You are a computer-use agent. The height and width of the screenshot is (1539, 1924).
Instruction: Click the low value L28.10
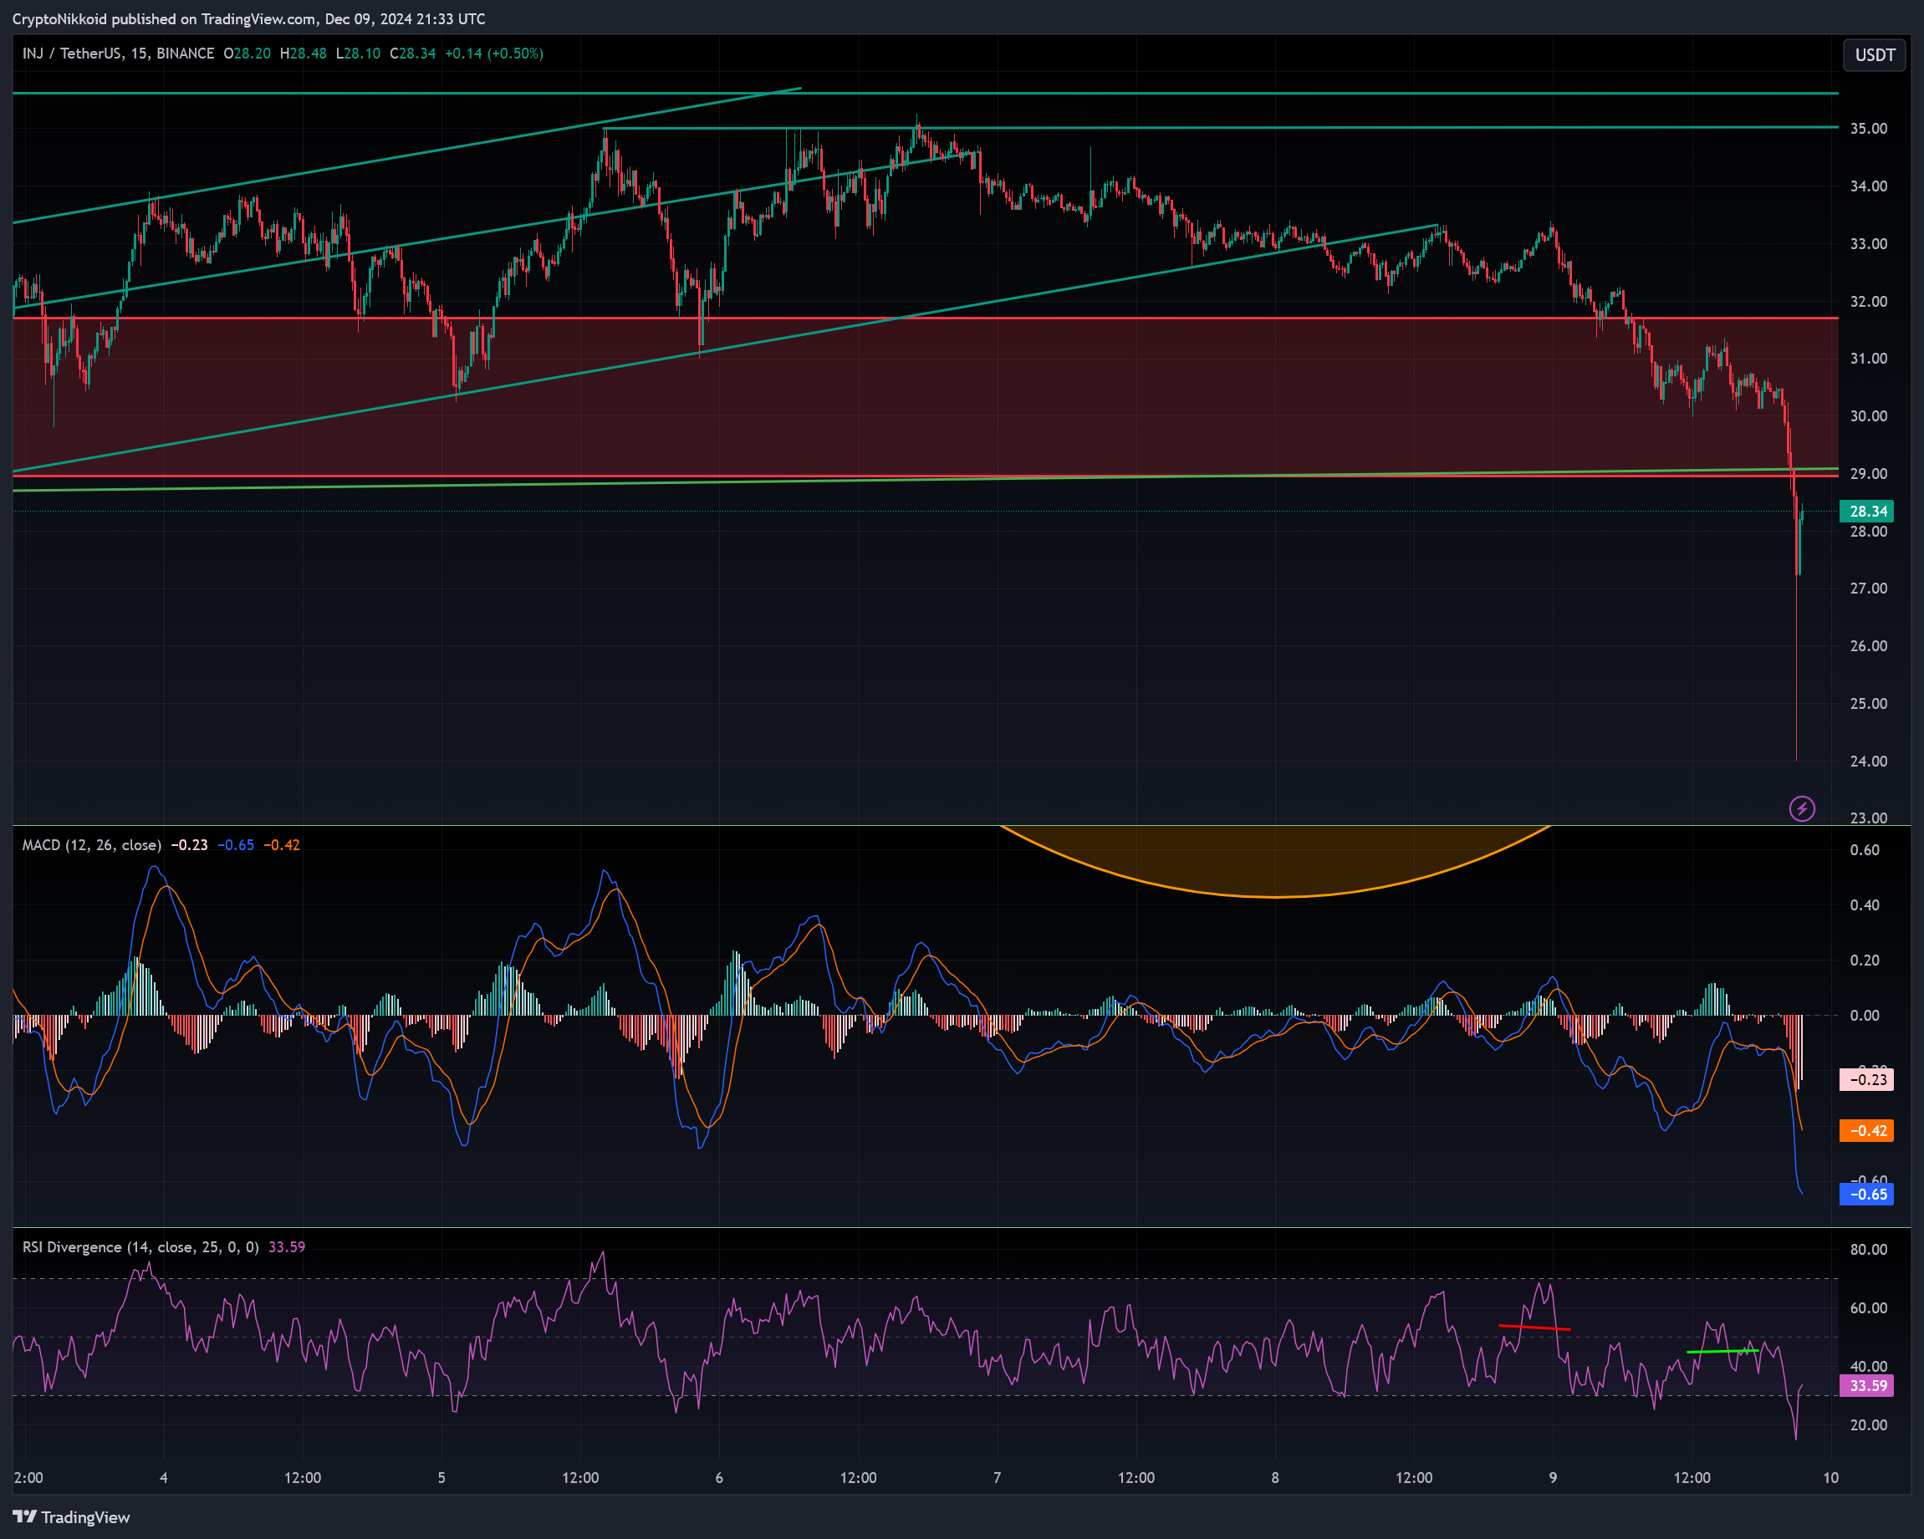358,54
